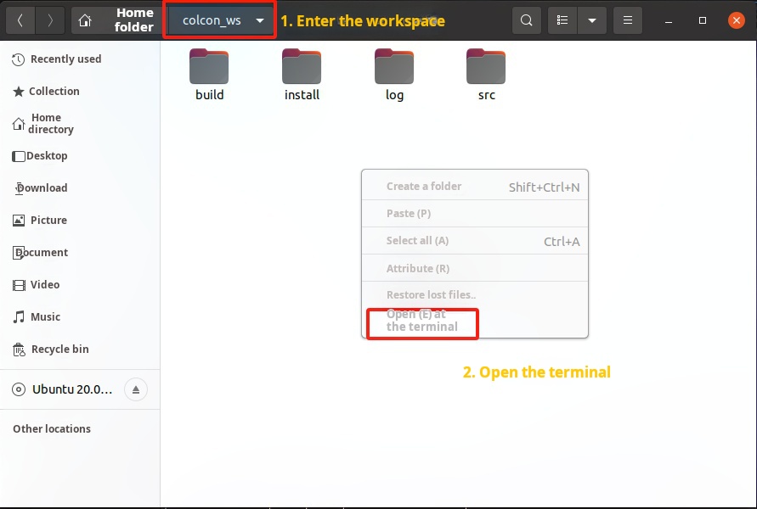Viewport: 757px width, 509px height.
Task: Open Other locations in sidebar
Action: point(52,429)
